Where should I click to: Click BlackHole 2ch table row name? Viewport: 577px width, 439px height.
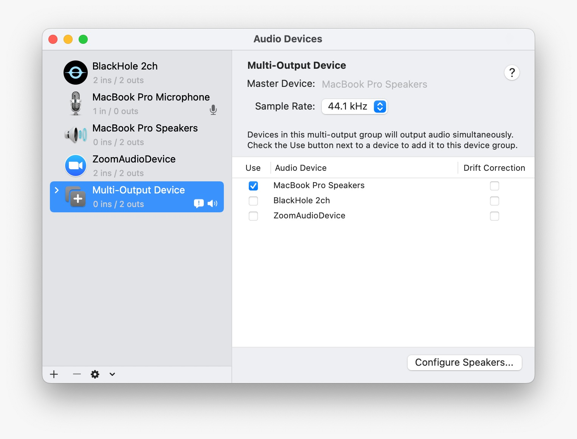[x=301, y=201]
